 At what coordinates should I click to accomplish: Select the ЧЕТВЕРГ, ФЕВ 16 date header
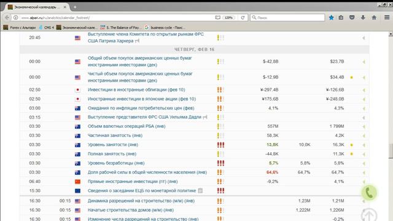click(194, 49)
